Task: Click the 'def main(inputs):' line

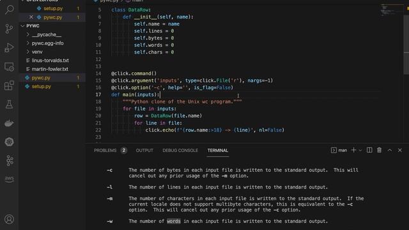Action: click(x=135, y=95)
